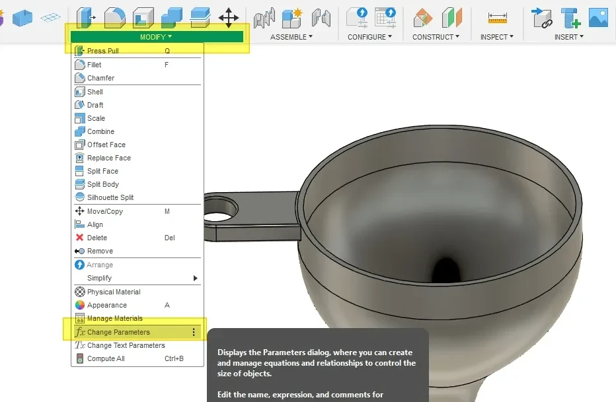
Task: Click the Insert Derive link icon
Action: coord(542,18)
